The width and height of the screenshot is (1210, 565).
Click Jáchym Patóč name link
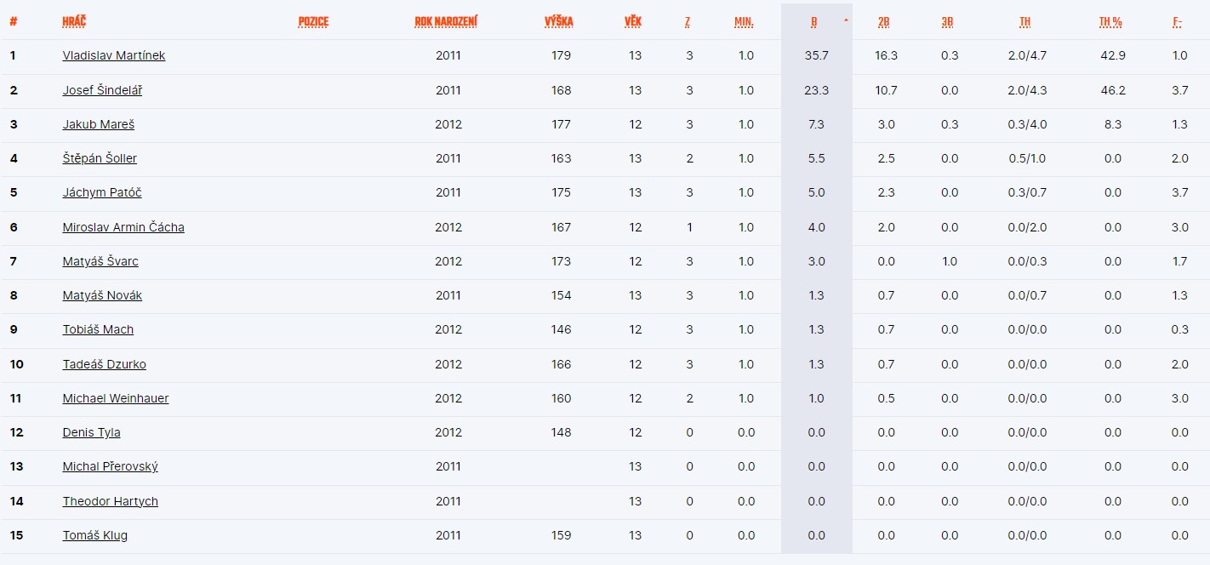(x=102, y=192)
